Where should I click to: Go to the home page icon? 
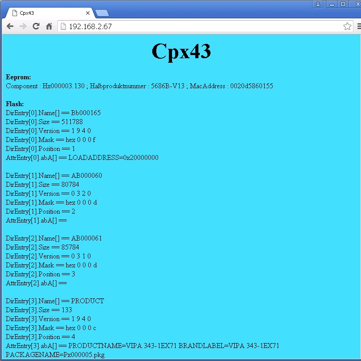pos(49,26)
